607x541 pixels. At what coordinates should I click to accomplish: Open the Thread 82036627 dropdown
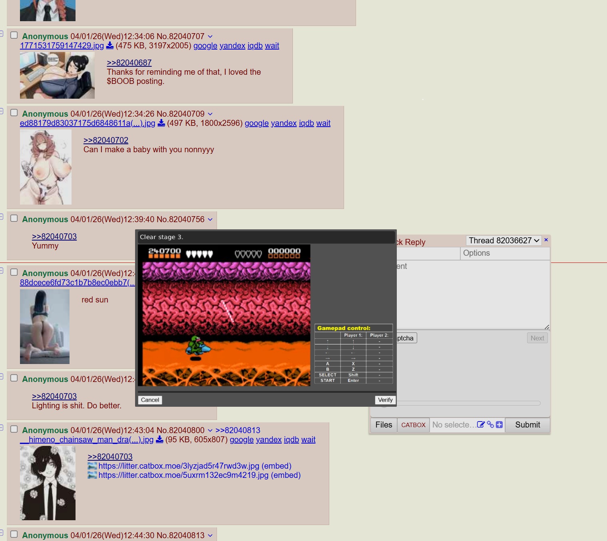pyautogui.click(x=504, y=241)
